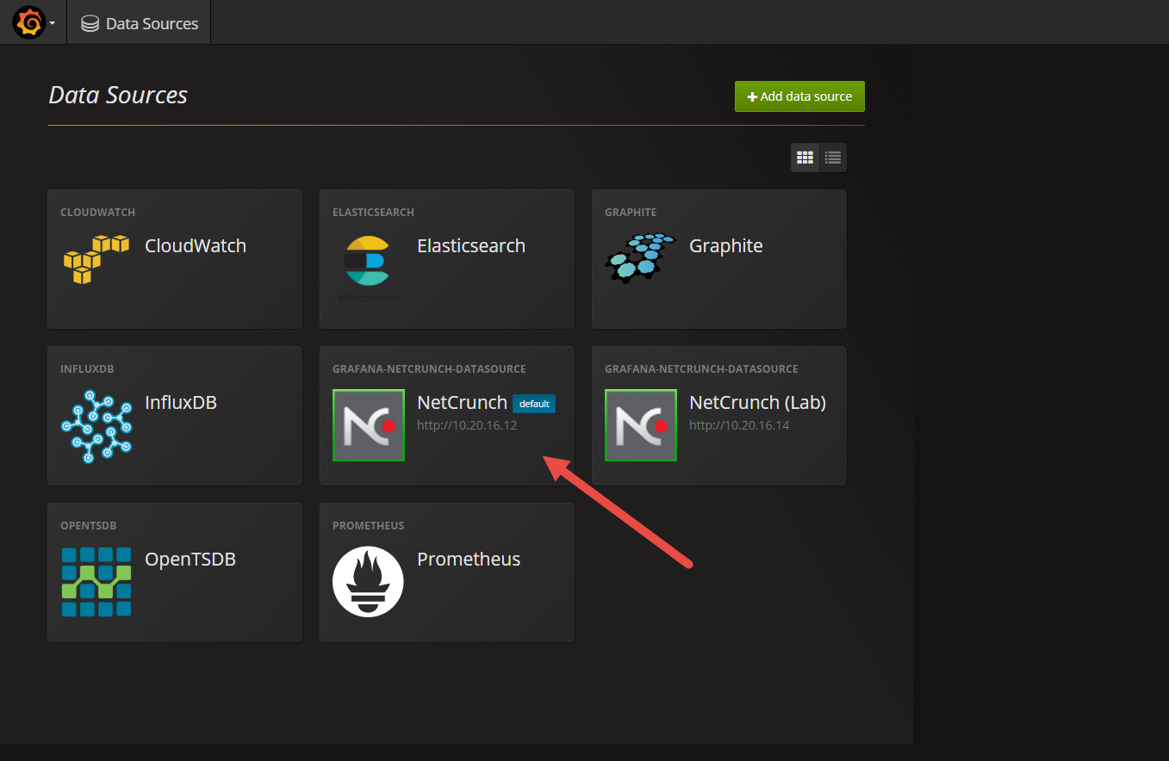The height and width of the screenshot is (761, 1169).
Task: Open the Data Sources nav tab
Action: click(139, 23)
